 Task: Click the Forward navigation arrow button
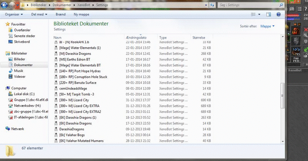tap(12, 5)
